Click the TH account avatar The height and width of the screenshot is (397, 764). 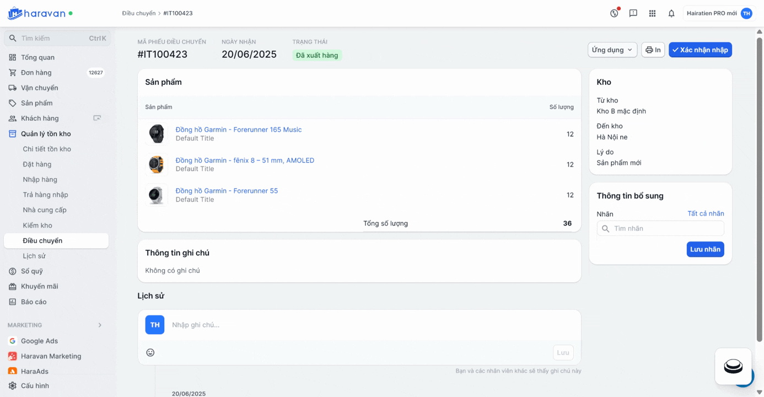click(746, 13)
